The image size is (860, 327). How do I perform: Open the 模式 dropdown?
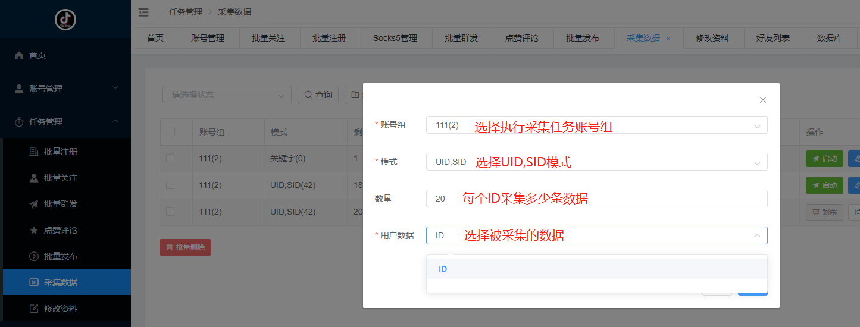(x=596, y=162)
